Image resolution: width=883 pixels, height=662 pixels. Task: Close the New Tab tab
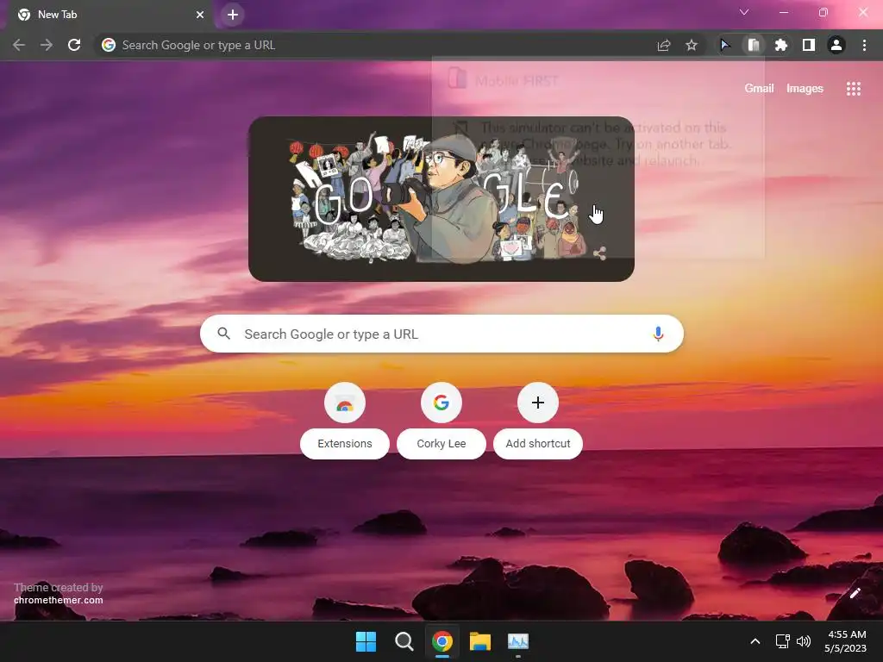(x=200, y=15)
